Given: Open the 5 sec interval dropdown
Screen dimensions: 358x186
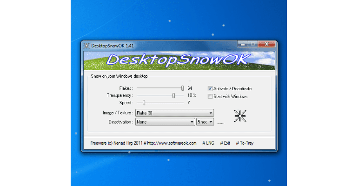Looking at the screenshot, I should (205, 122).
